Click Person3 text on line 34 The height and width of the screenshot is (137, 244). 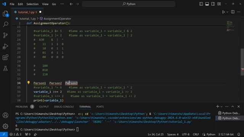coord(71,83)
